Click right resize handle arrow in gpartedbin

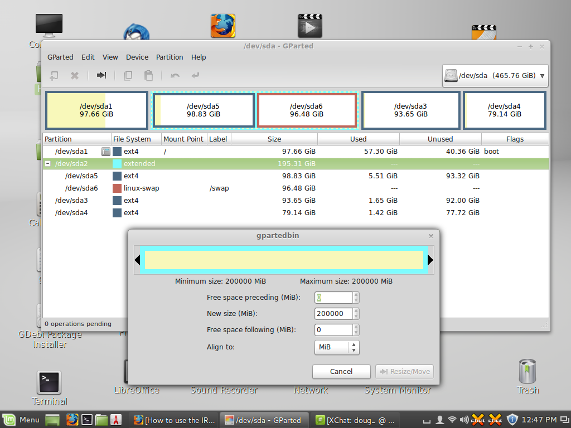(x=430, y=260)
